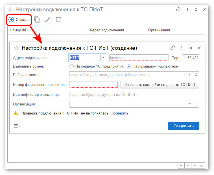Open Организация item via open button
Viewport: 214px width, 175px height.
tap(196, 104)
